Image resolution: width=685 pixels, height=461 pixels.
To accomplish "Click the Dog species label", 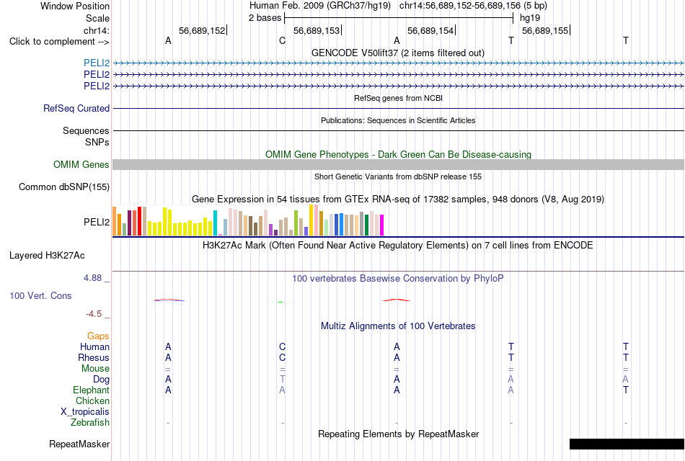I will [x=101, y=380].
